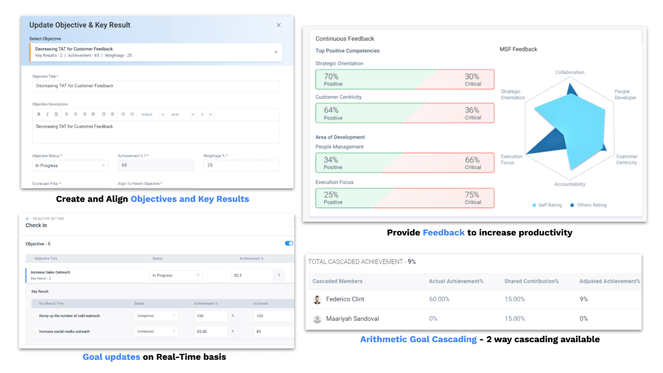The image size is (663, 373).
Task: Center align the description text
Action: pyautogui.click(x=76, y=114)
